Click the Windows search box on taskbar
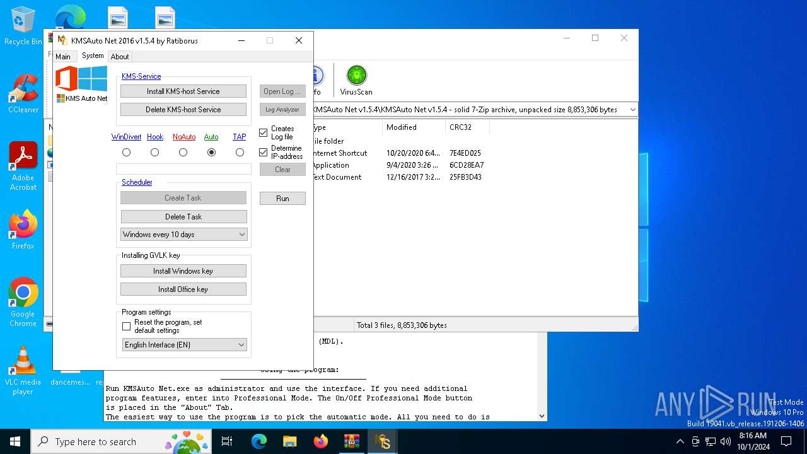 (122, 441)
